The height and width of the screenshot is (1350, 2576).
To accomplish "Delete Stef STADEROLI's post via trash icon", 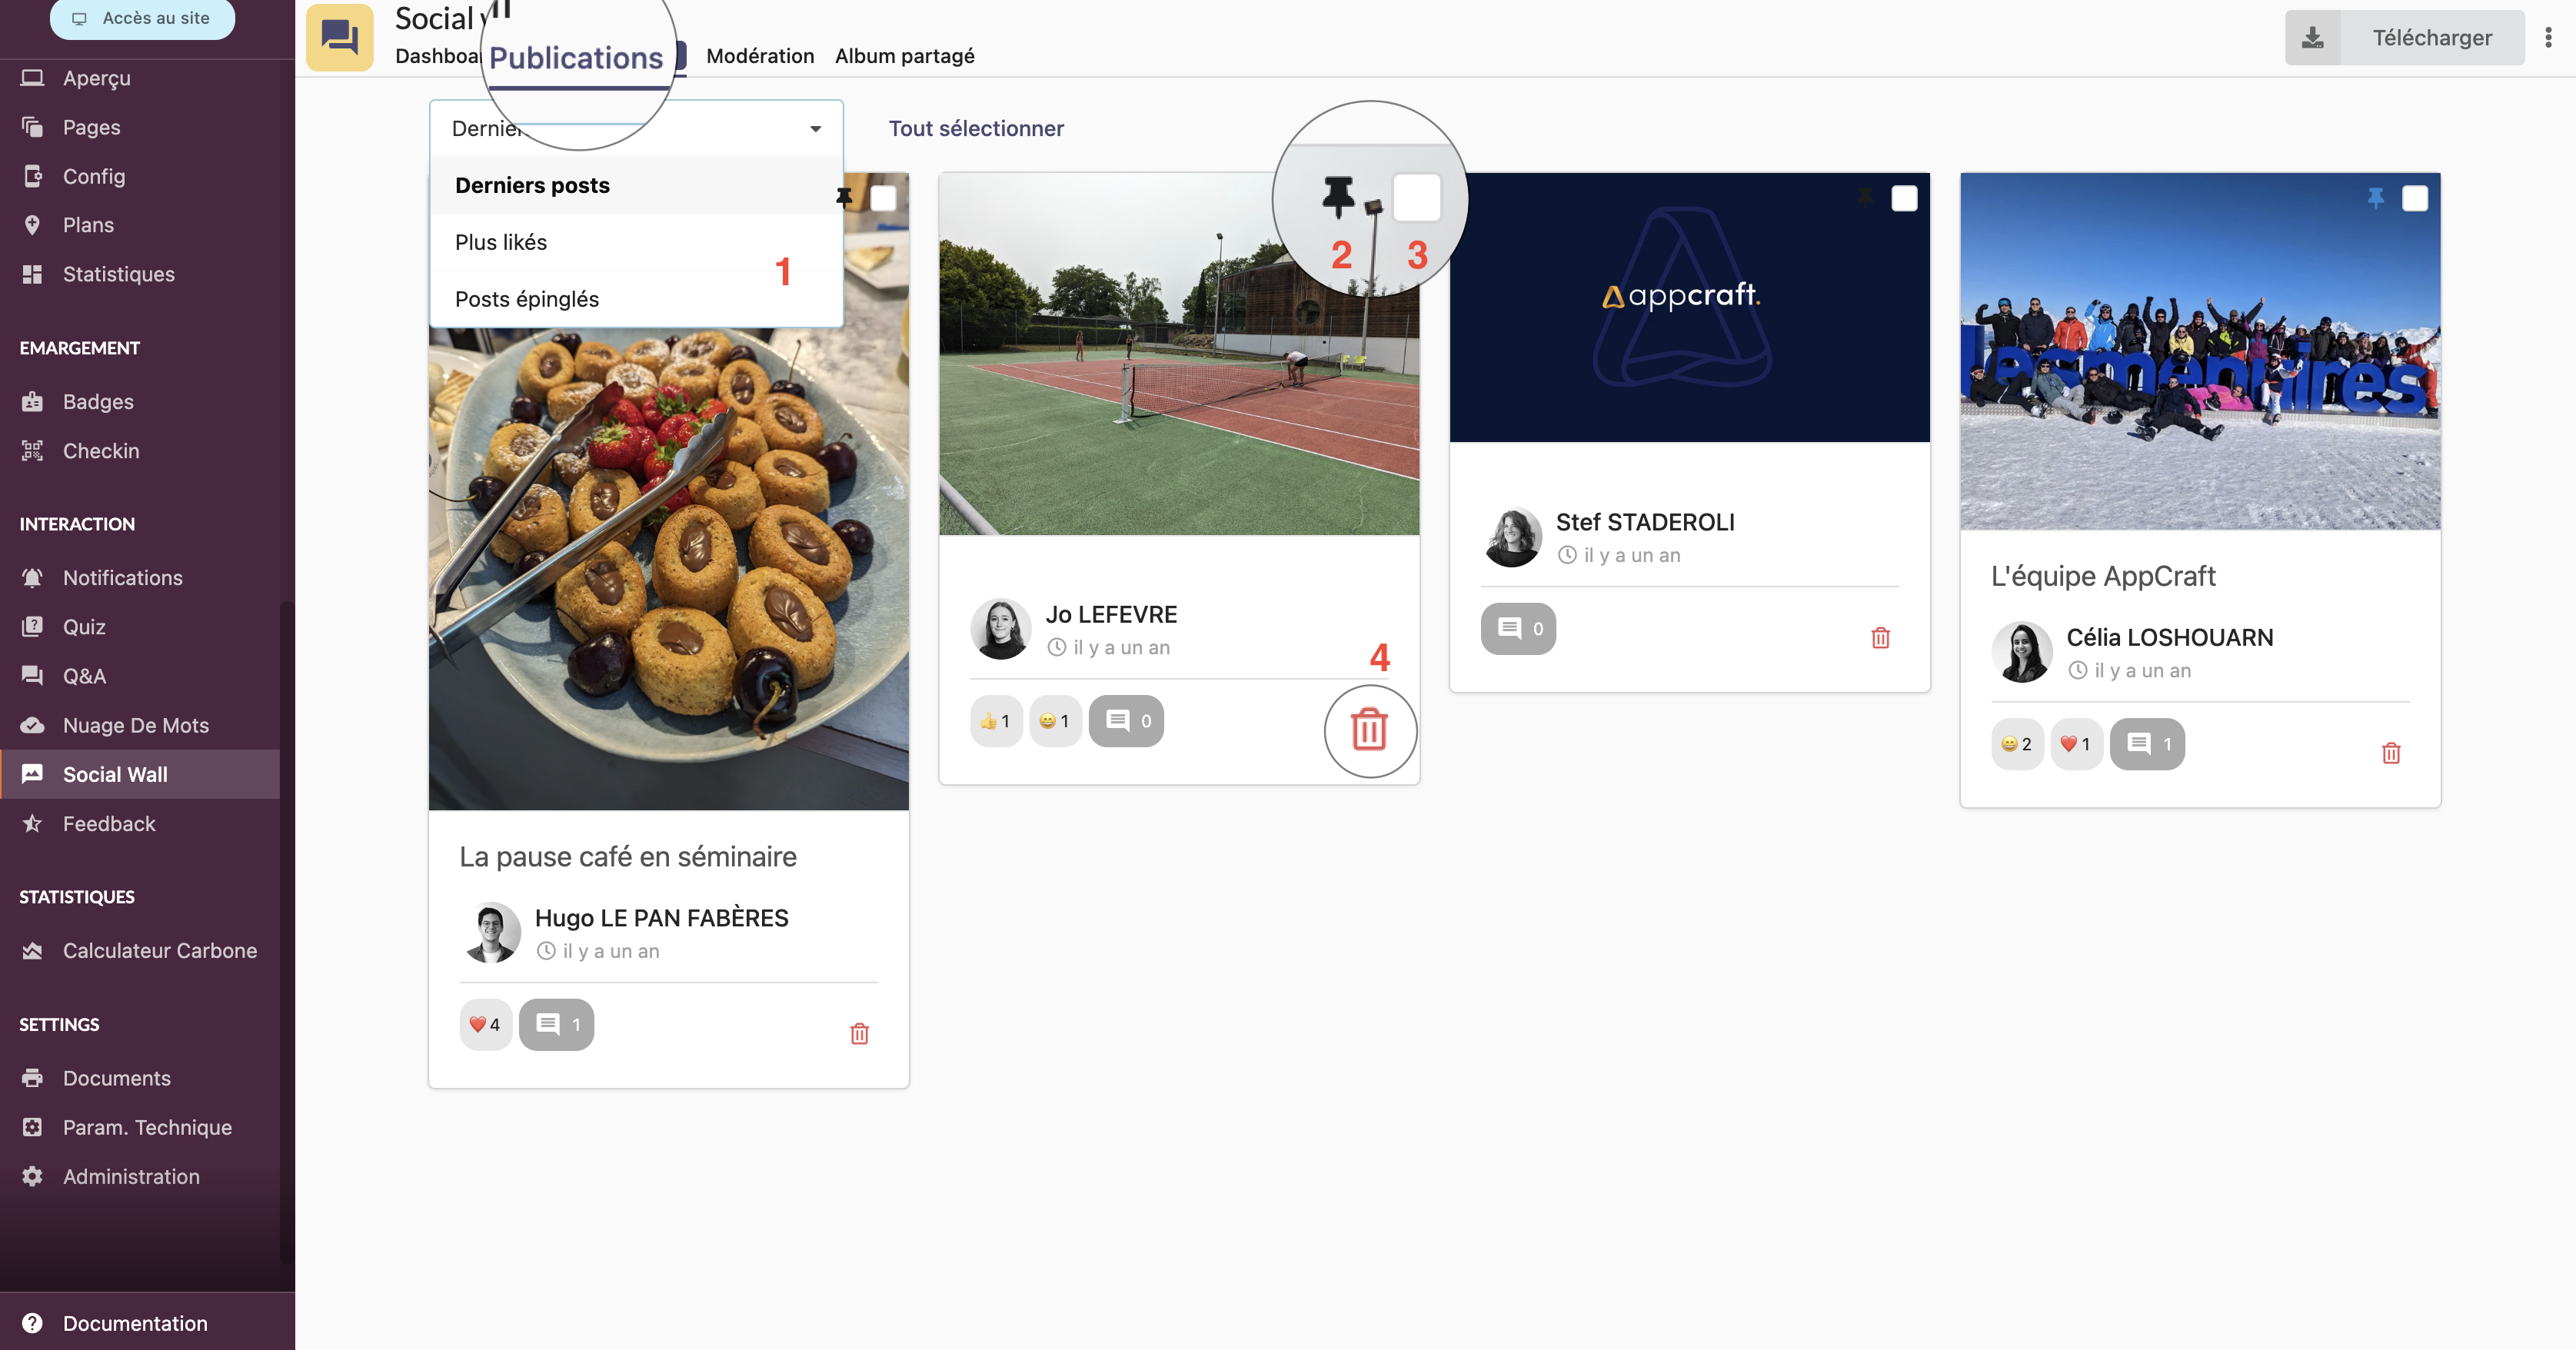I will [x=1880, y=638].
